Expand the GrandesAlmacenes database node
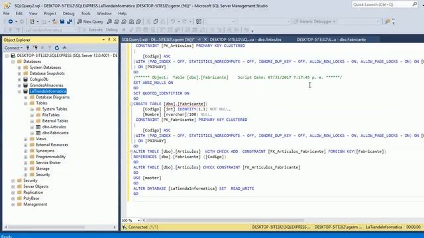The image size is (424, 238). (x=19, y=85)
